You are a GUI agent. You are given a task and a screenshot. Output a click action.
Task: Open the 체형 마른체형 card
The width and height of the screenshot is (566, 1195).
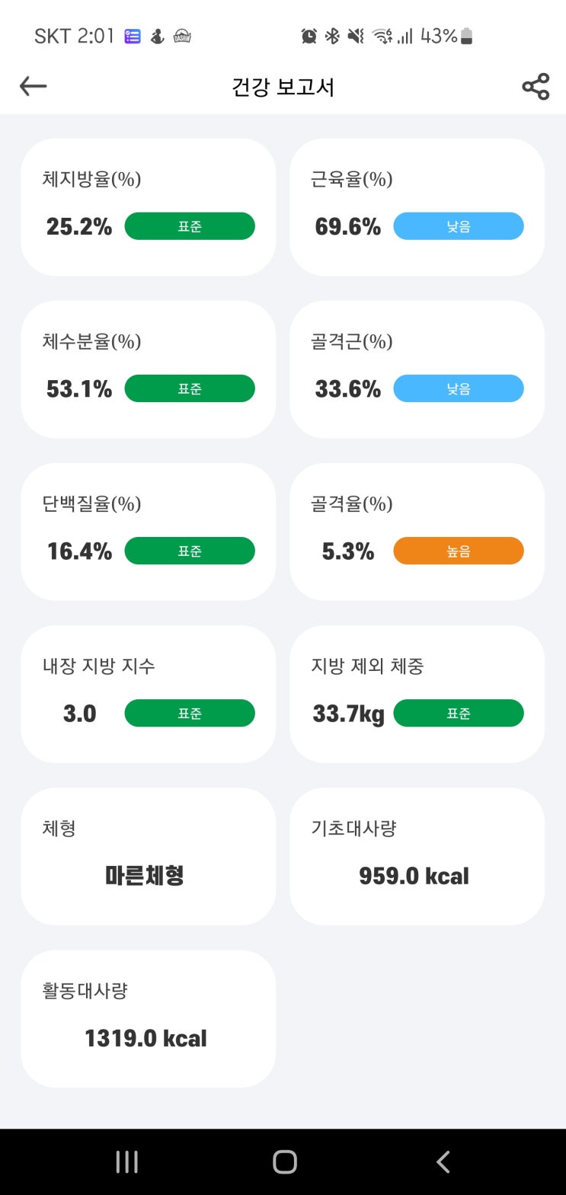click(148, 856)
